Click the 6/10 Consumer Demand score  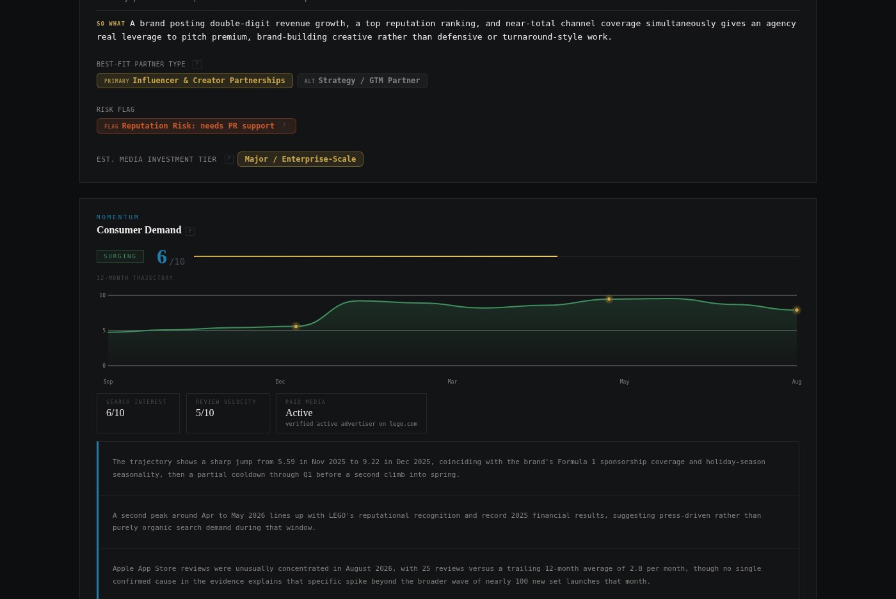pyautogui.click(x=171, y=257)
